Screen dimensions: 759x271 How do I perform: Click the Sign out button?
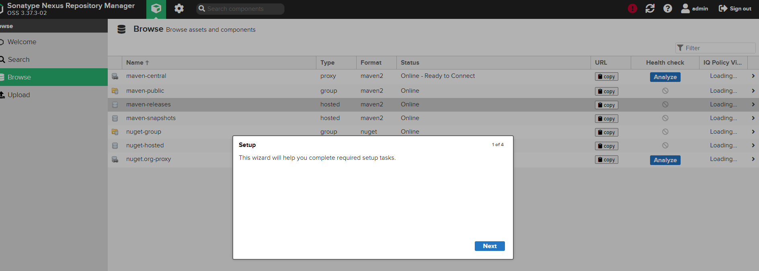(x=735, y=8)
